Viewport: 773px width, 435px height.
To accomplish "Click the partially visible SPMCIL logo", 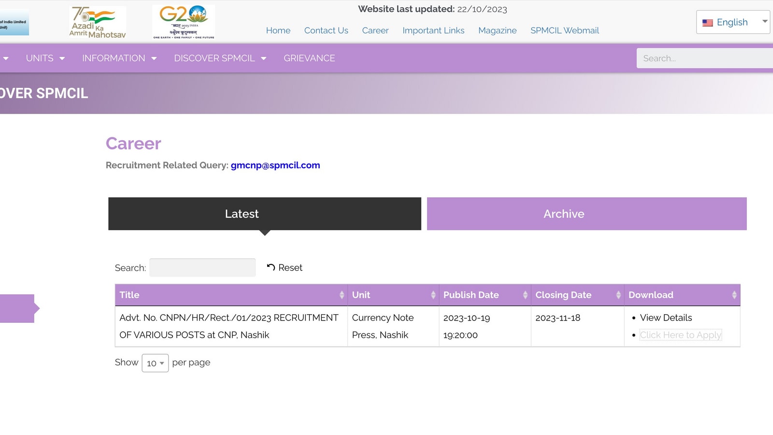I will coord(14,22).
